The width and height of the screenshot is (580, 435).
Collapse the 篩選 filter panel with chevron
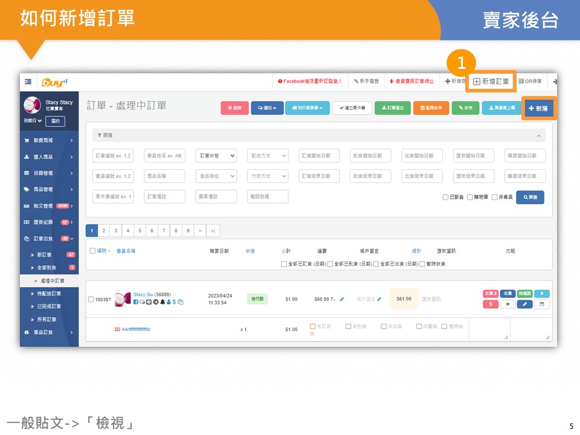538,135
